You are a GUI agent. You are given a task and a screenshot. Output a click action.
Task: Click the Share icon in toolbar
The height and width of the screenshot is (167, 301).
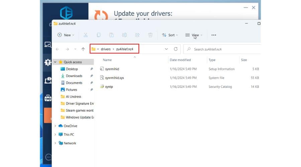[x=137, y=35]
